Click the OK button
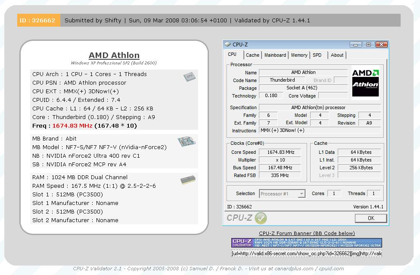The width and height of the screenshot is (420, 275). [x=371, y=218]
